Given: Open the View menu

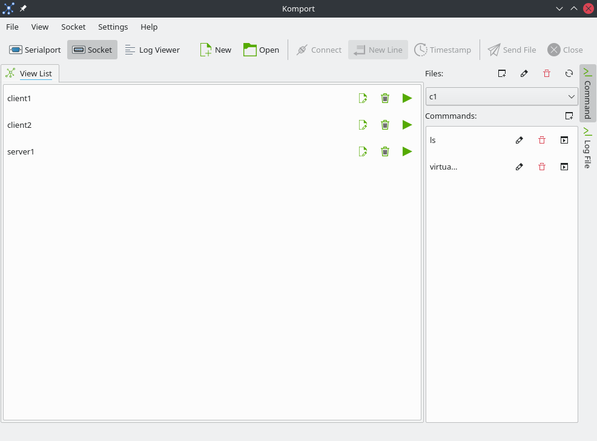Looking at the screenshot, I should click(x=40, y=27).
